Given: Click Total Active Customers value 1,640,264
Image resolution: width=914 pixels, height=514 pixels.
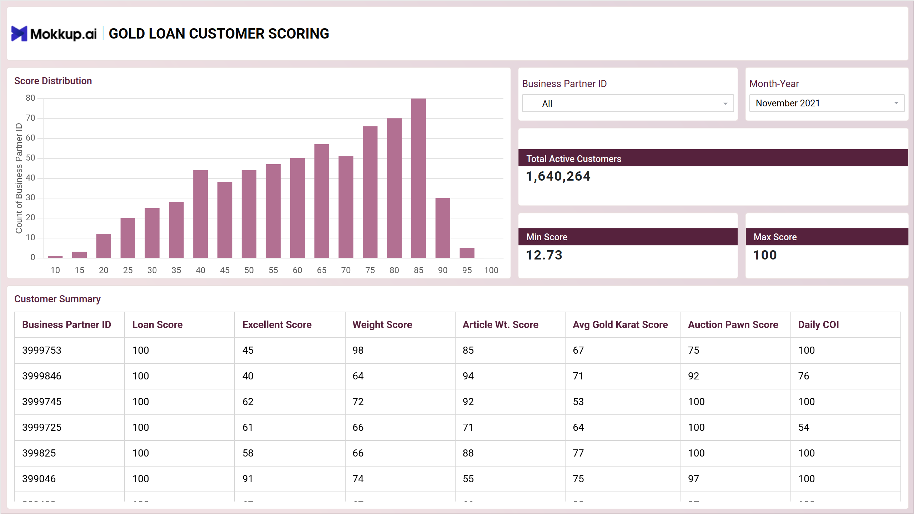Looking at the screenshot, I should 558,176.
